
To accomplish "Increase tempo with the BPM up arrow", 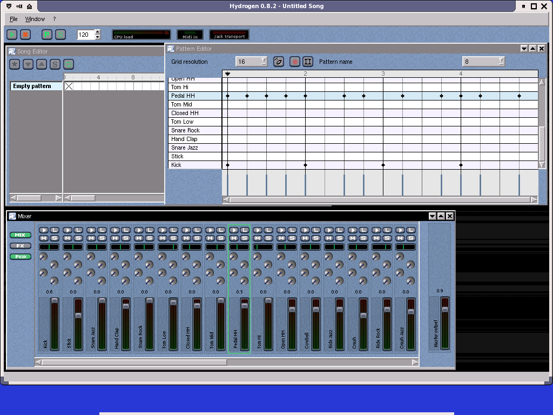I will pyautogui.click(x=98, y=32).
